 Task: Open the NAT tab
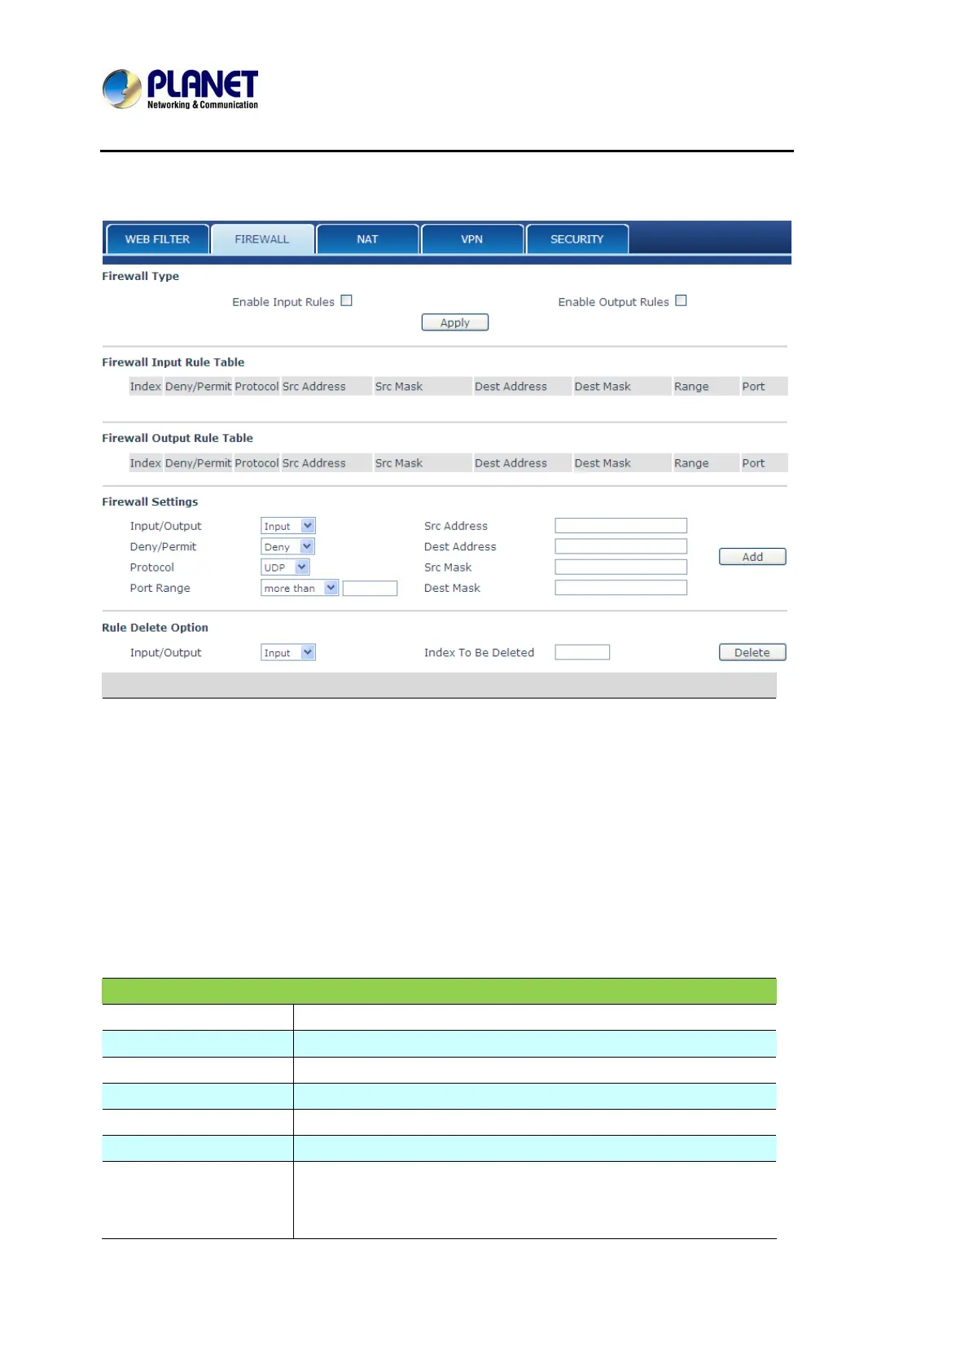point(367,239)
